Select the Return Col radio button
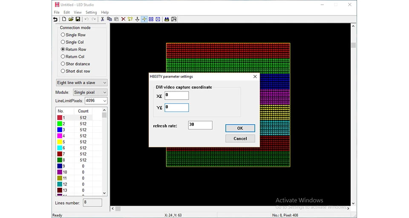Screen dimensions: 409x218 (72, 57)
